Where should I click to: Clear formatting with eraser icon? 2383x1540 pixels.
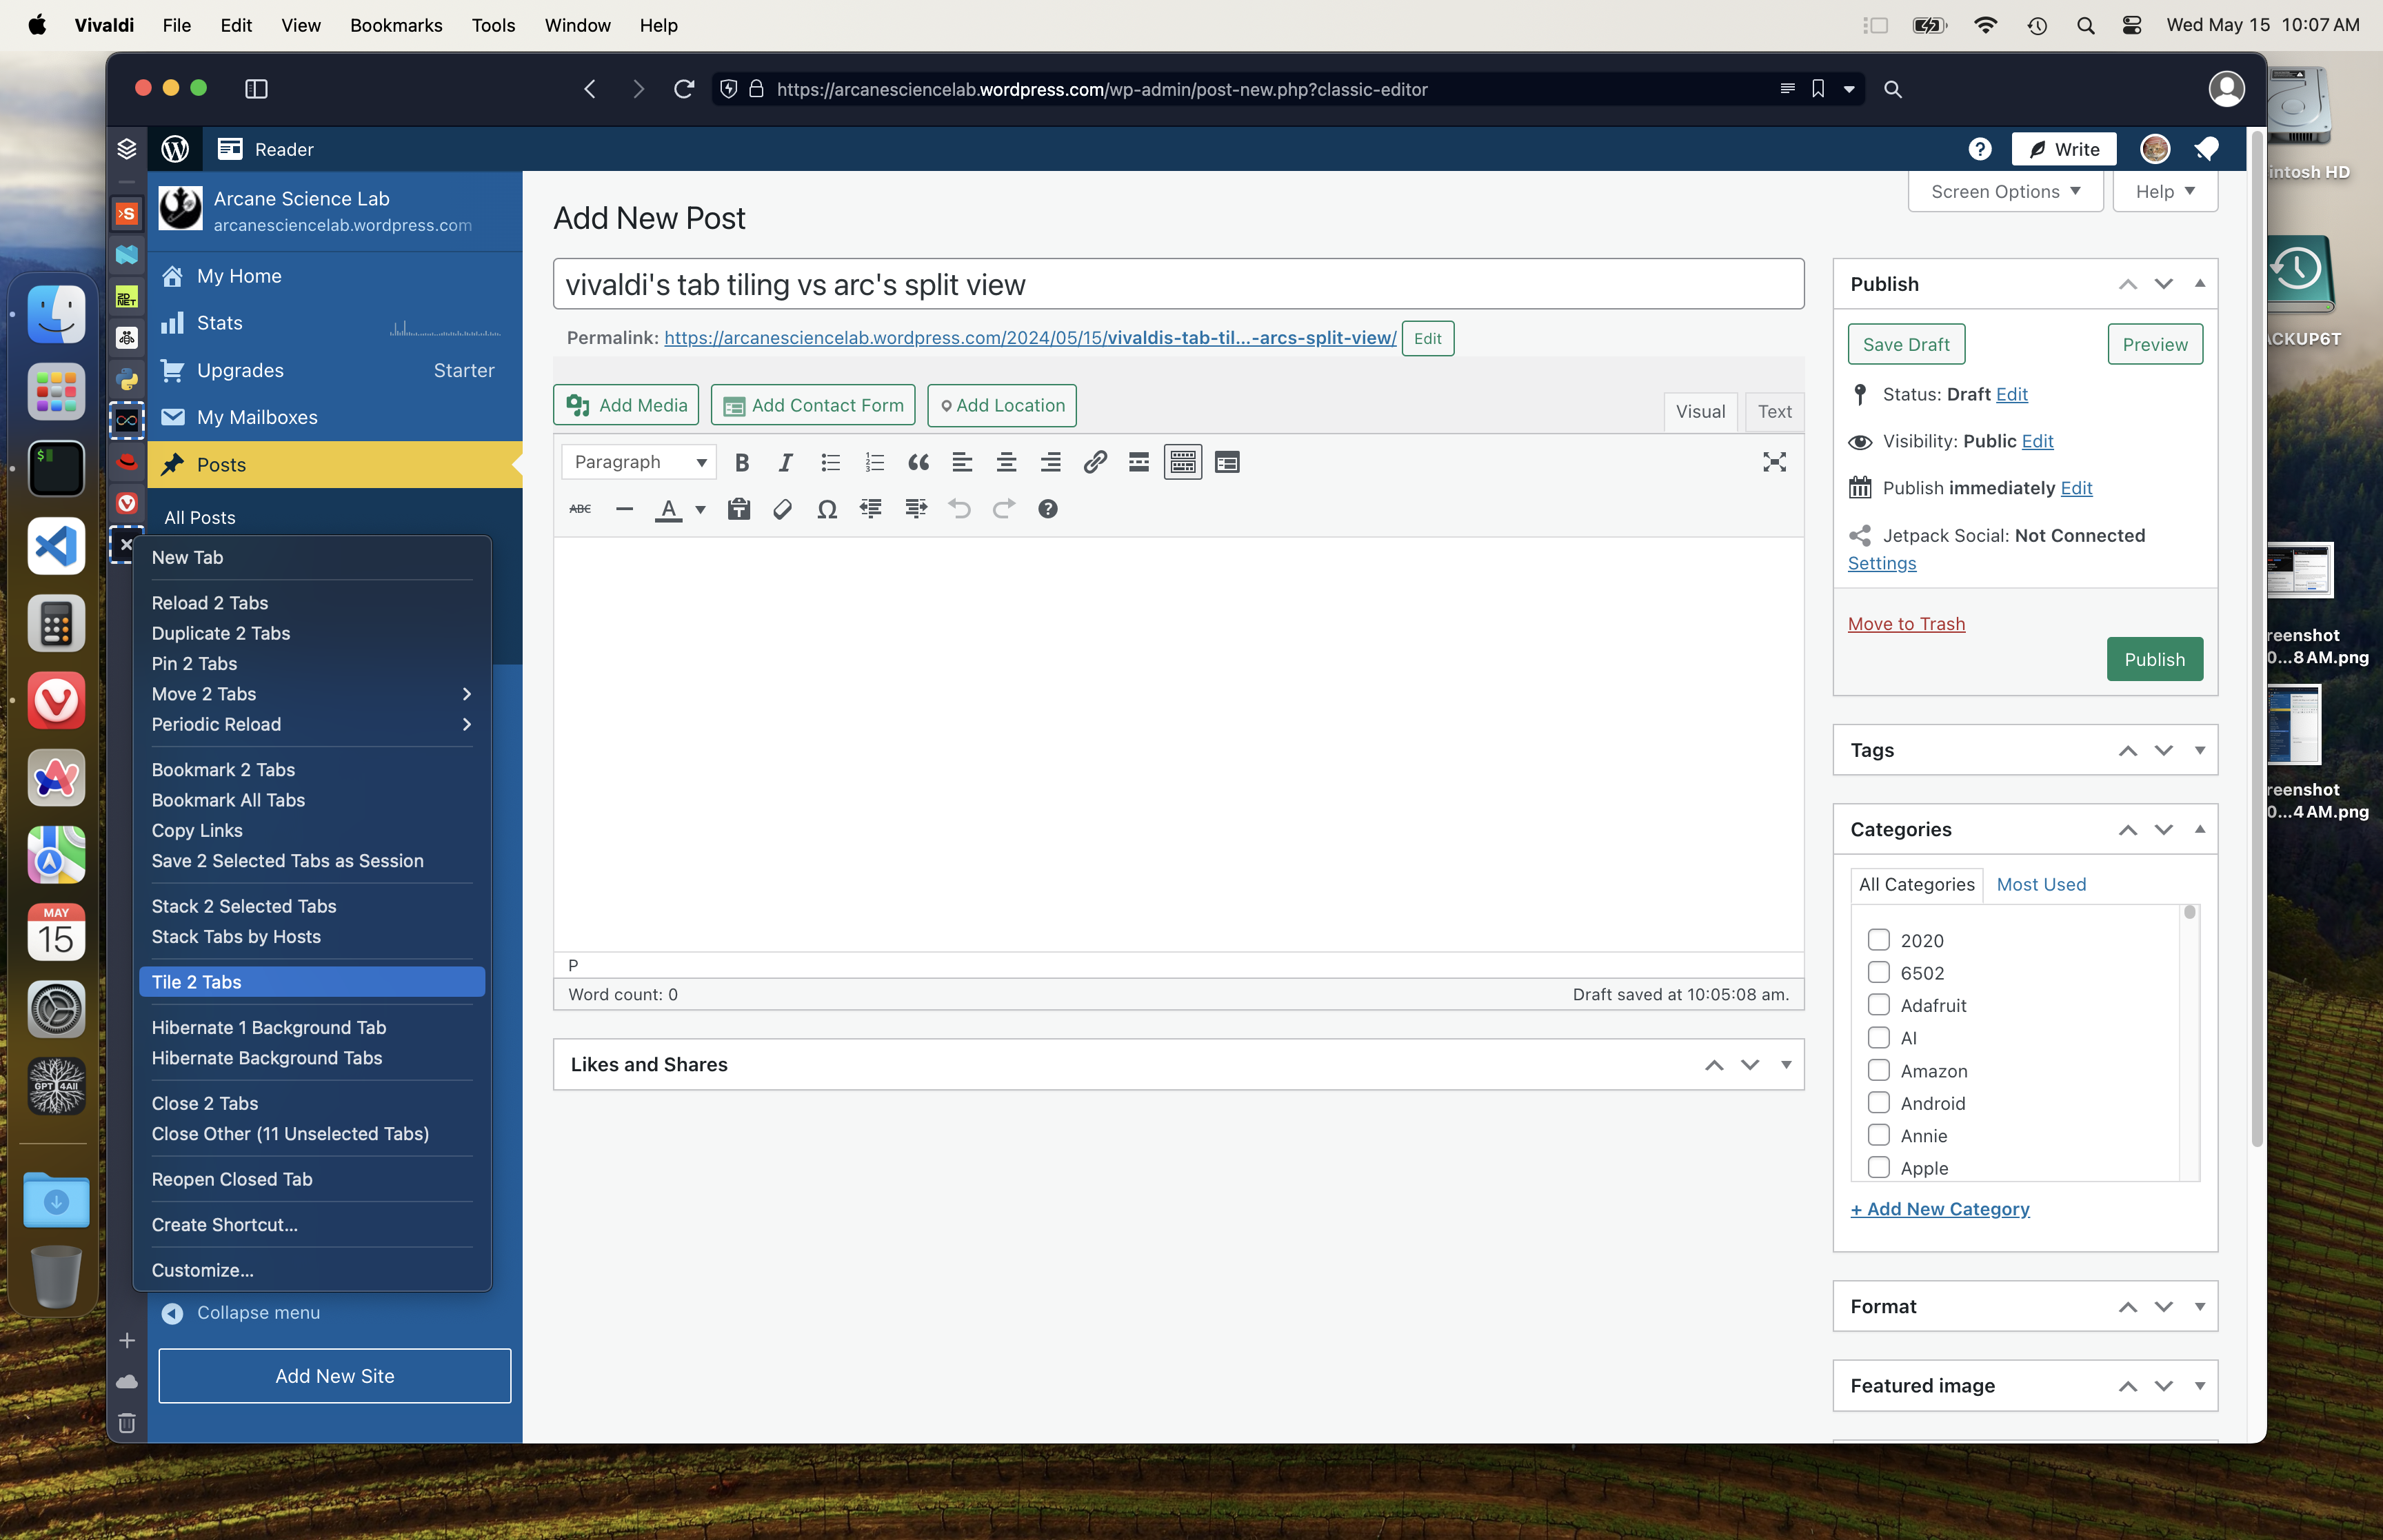tap(783, 509)
